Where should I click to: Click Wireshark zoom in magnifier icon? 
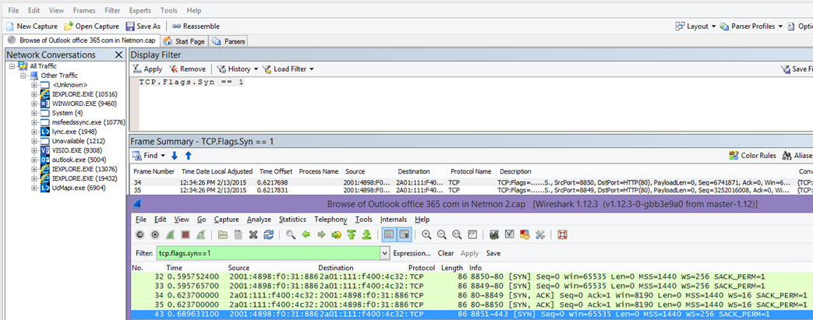pos(426,234)
